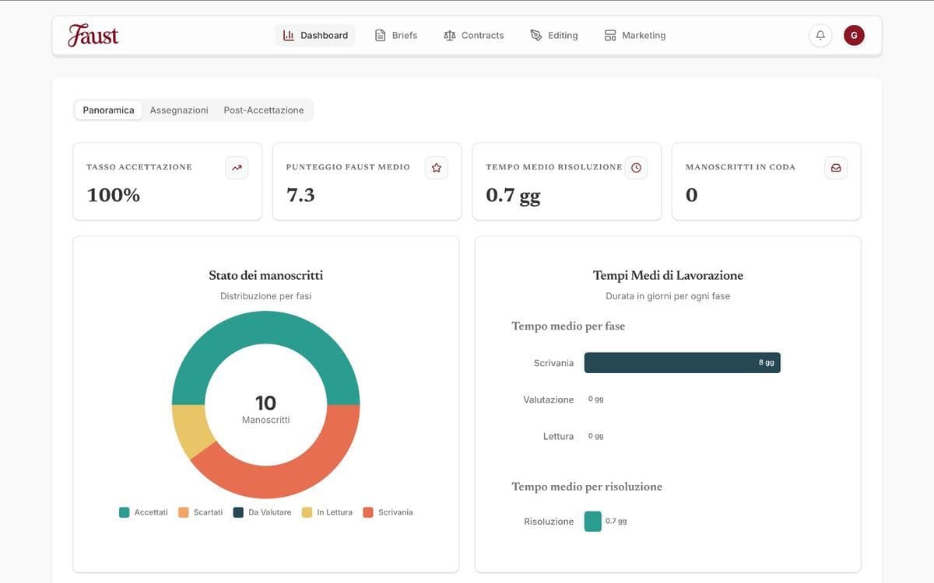Click the Dashboard bar chart icon
The width and height of the screenshot is (934, 583).
[287, 34]
